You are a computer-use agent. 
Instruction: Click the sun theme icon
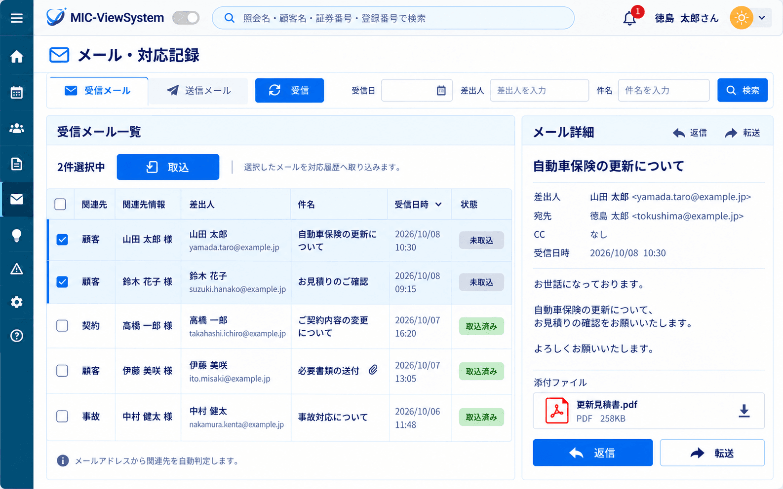(x=742, y=18)
